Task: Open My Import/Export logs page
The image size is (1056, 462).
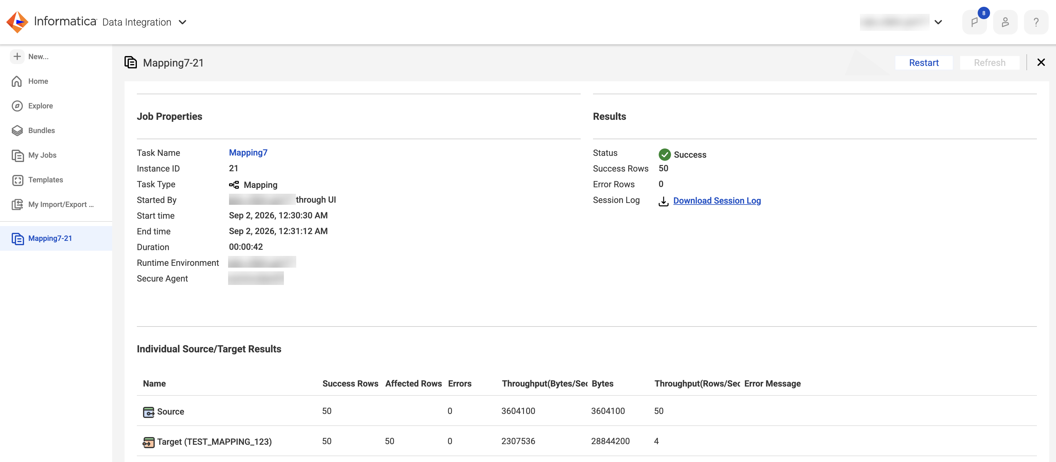Action: 61,205
